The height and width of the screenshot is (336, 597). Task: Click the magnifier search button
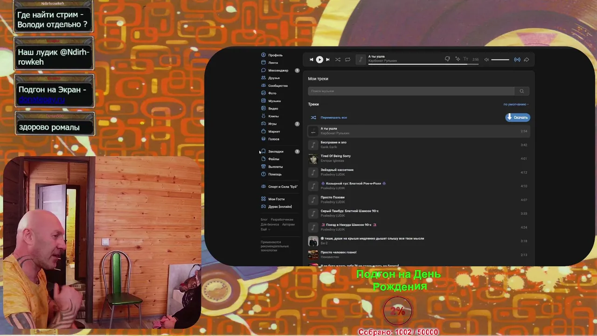click(x=522, y=91)
